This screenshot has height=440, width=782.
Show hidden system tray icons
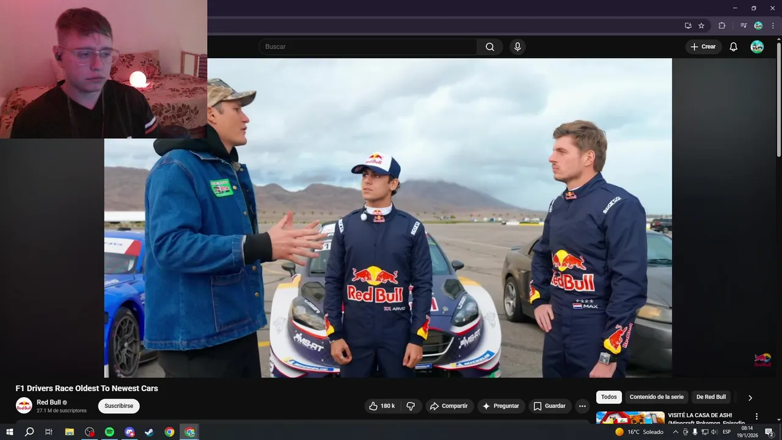(x=675, y=432)
